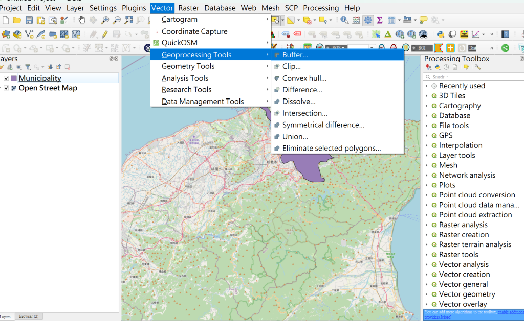Select Dissolve... in the submenu
The height and width of the screenshot is (321, 524).
[x=338, y=102]
